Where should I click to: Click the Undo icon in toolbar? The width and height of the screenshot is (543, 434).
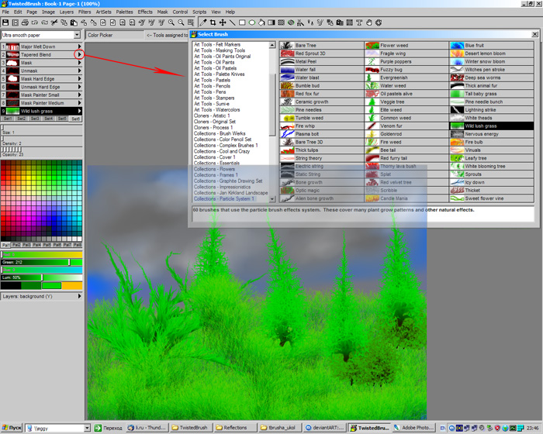tap(35, 22)
